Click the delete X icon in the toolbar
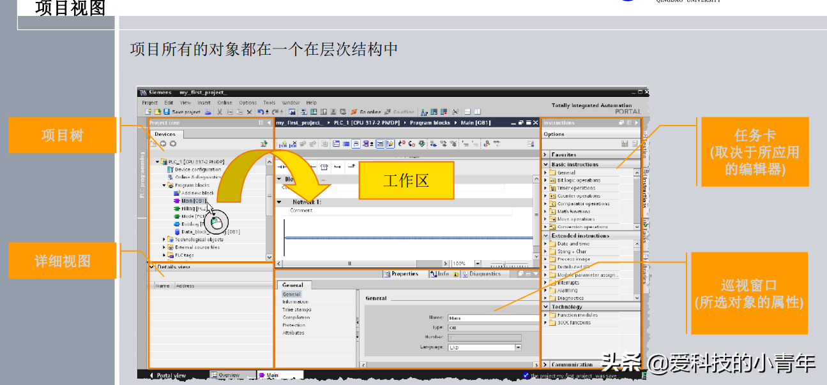Image resolution: width=827 pixels, height=385 pixels. (x=249, y=112)
